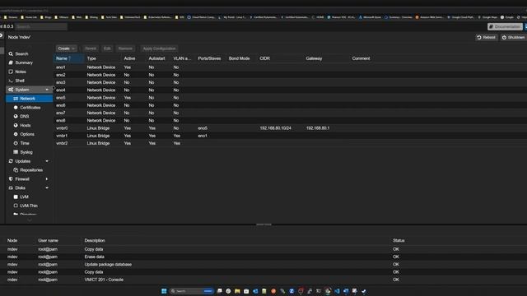Select the vmbr0 Linux Bridge row

(x=290, y=128)
